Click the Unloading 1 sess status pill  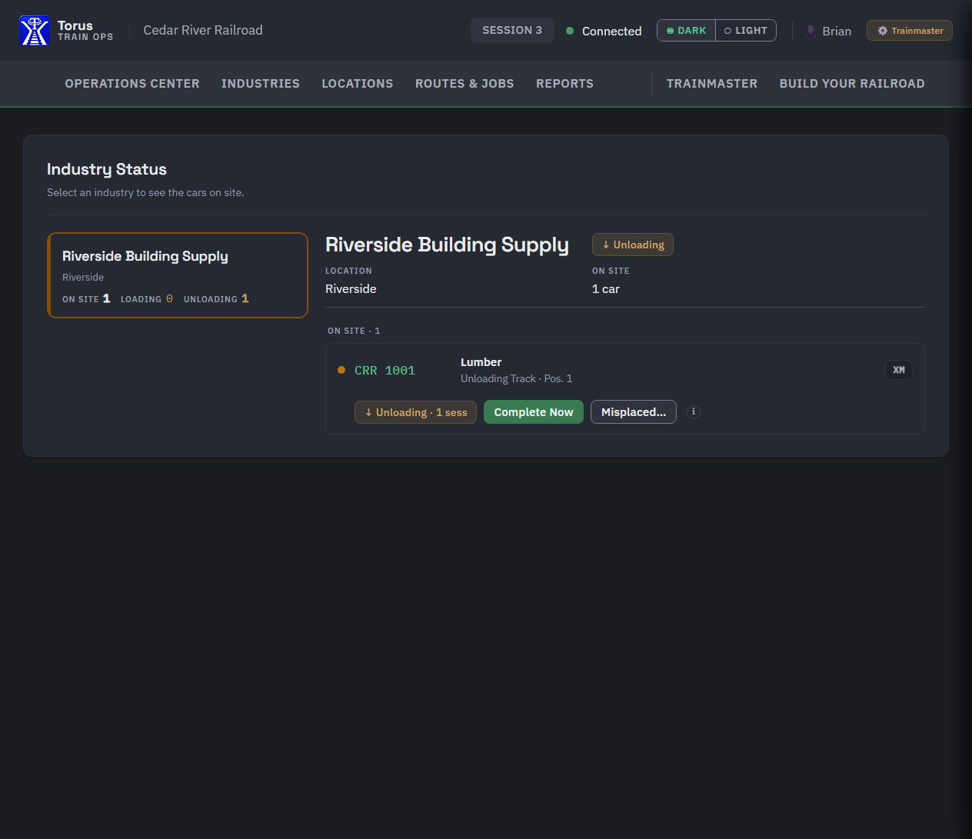tap(416, 412)
